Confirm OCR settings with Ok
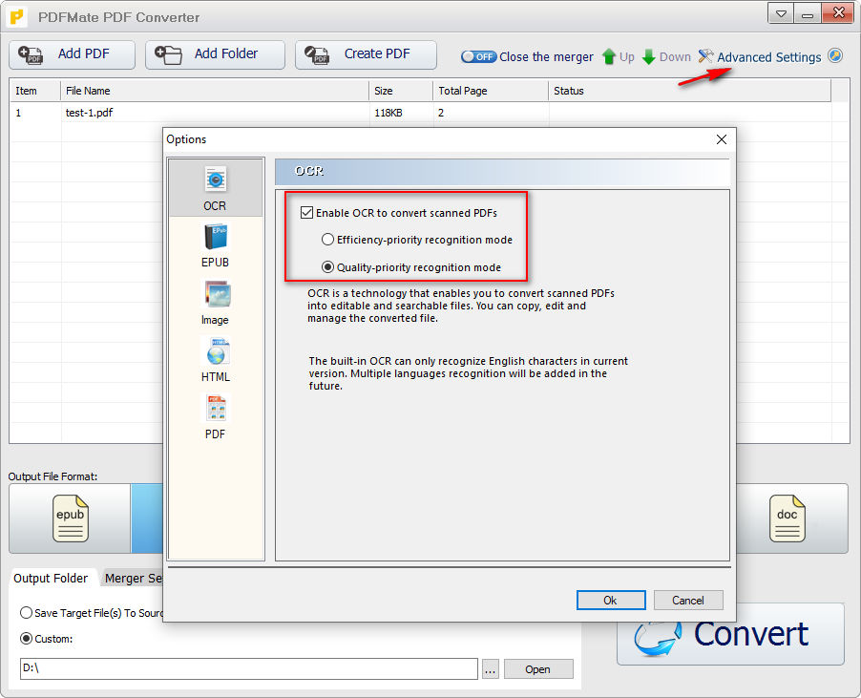Image resolution: width=861 pixels, height=698 pixels. click(x=610, y=600)
